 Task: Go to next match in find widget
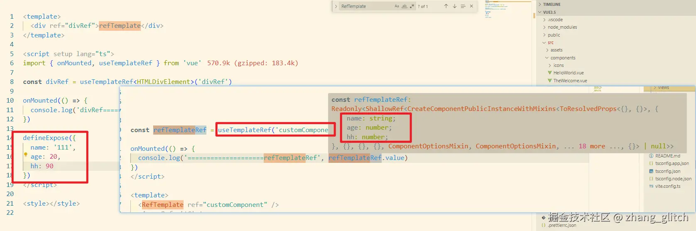[454, 6]
